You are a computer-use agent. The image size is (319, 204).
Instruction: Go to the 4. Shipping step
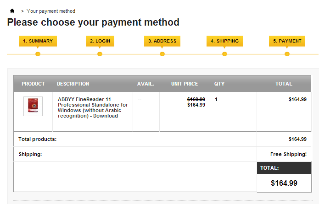[x=224, y=41]
